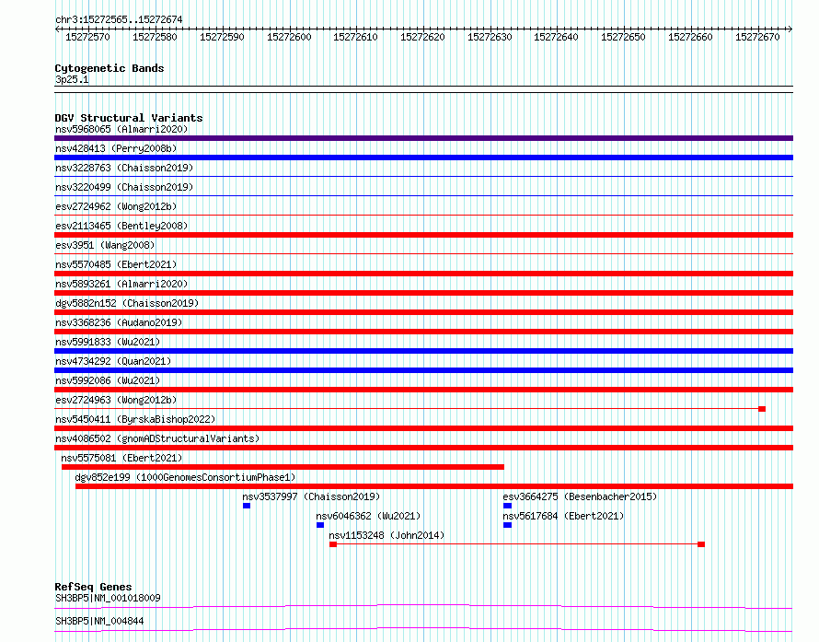Screen dimensions: 819x642
Task: Click the 15272630 ruler position
Action: 490,37
